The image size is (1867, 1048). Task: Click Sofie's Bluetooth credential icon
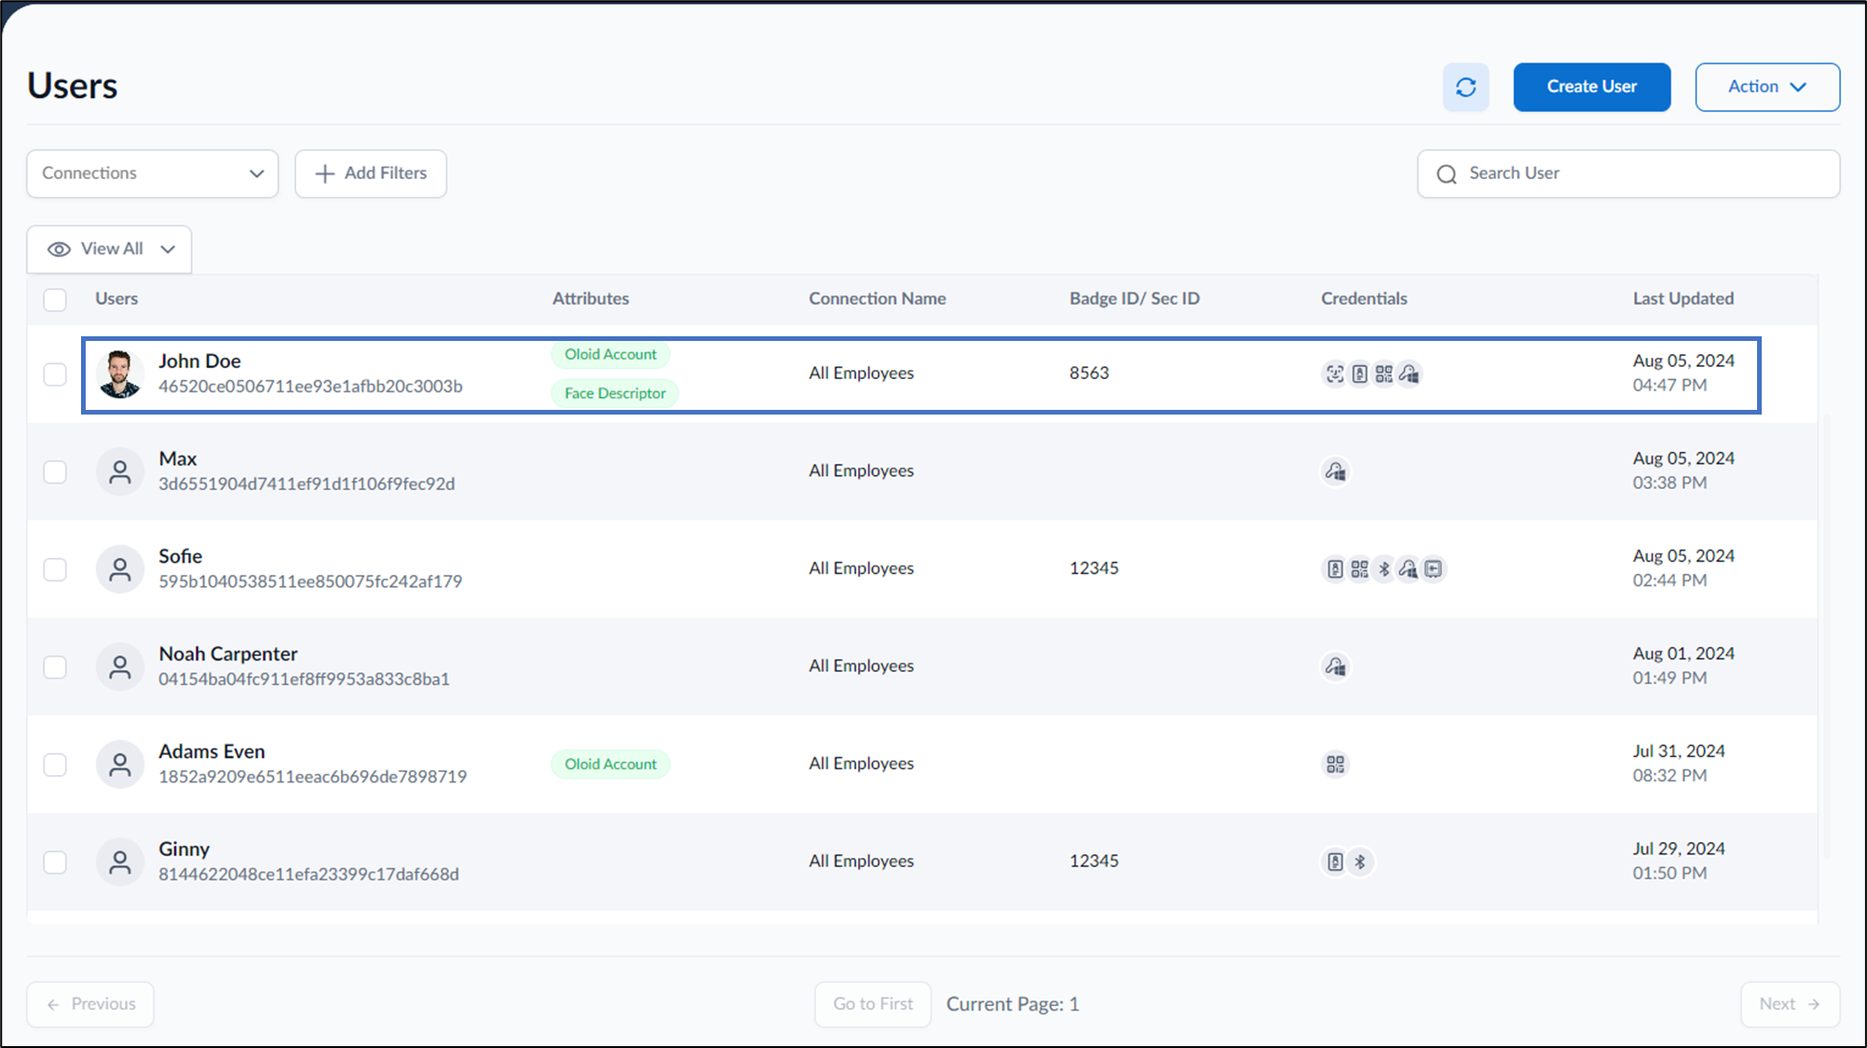(1383, 568)
